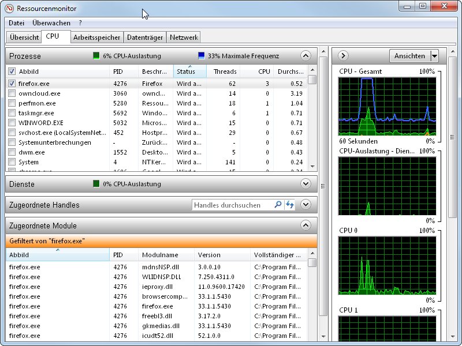Viewport: 462px width, 346px height.
Task: Expand the Zugeordnete Handles panel
Action: tap(306, 204)
